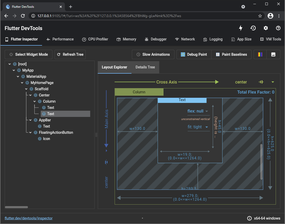The height and width of the screenshot is (224, 285).
Task: Click the Total Flex Factor: 0 text
Action: click(x=256, y=92)
